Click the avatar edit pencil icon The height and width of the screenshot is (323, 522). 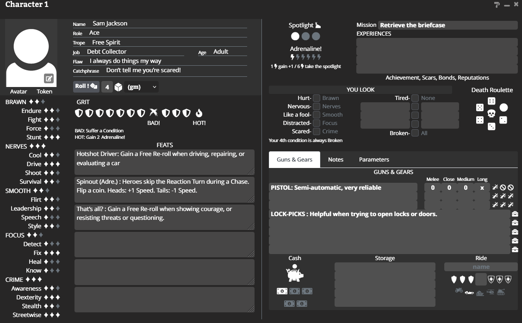[49, 79]
